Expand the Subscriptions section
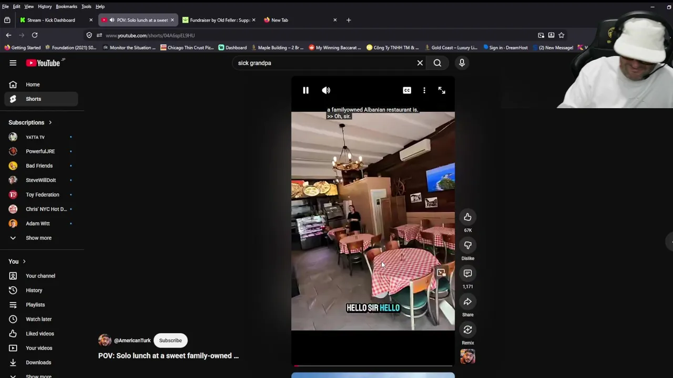This screenshot has height=378, width=673. 30,122
